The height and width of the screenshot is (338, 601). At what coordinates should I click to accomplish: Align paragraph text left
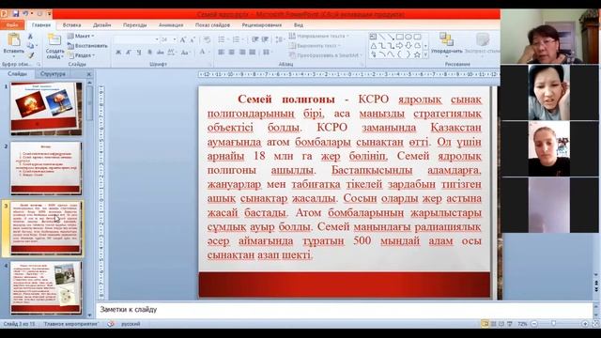(x=222, y=53)
